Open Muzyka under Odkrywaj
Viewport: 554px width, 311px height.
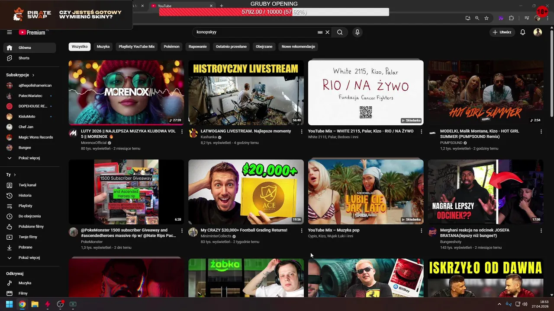(x=29, y=283)
